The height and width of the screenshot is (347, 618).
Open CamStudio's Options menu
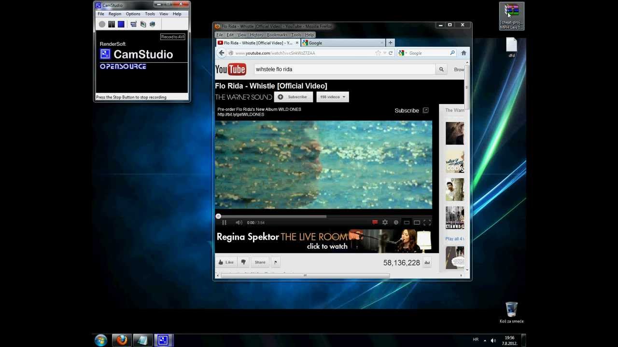[x=133, y=14]
